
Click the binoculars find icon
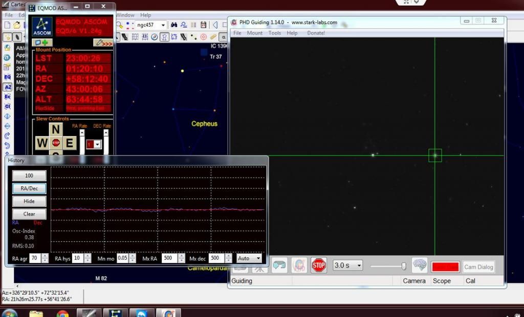pyautogui.click(x=174, y=25)
